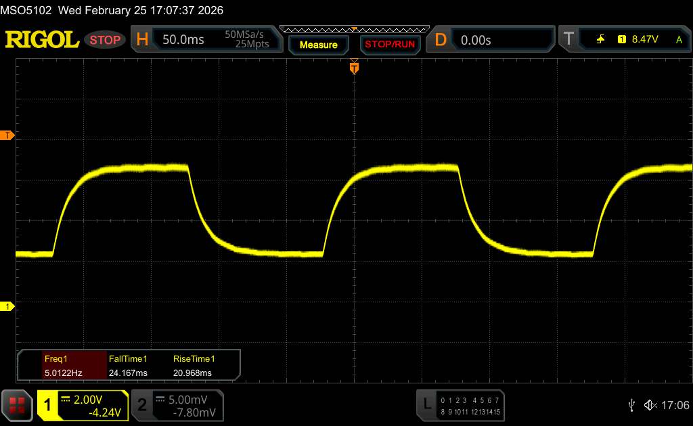Click the orange trigger position marker
This screenshot has height=426, width=693.
353,68
